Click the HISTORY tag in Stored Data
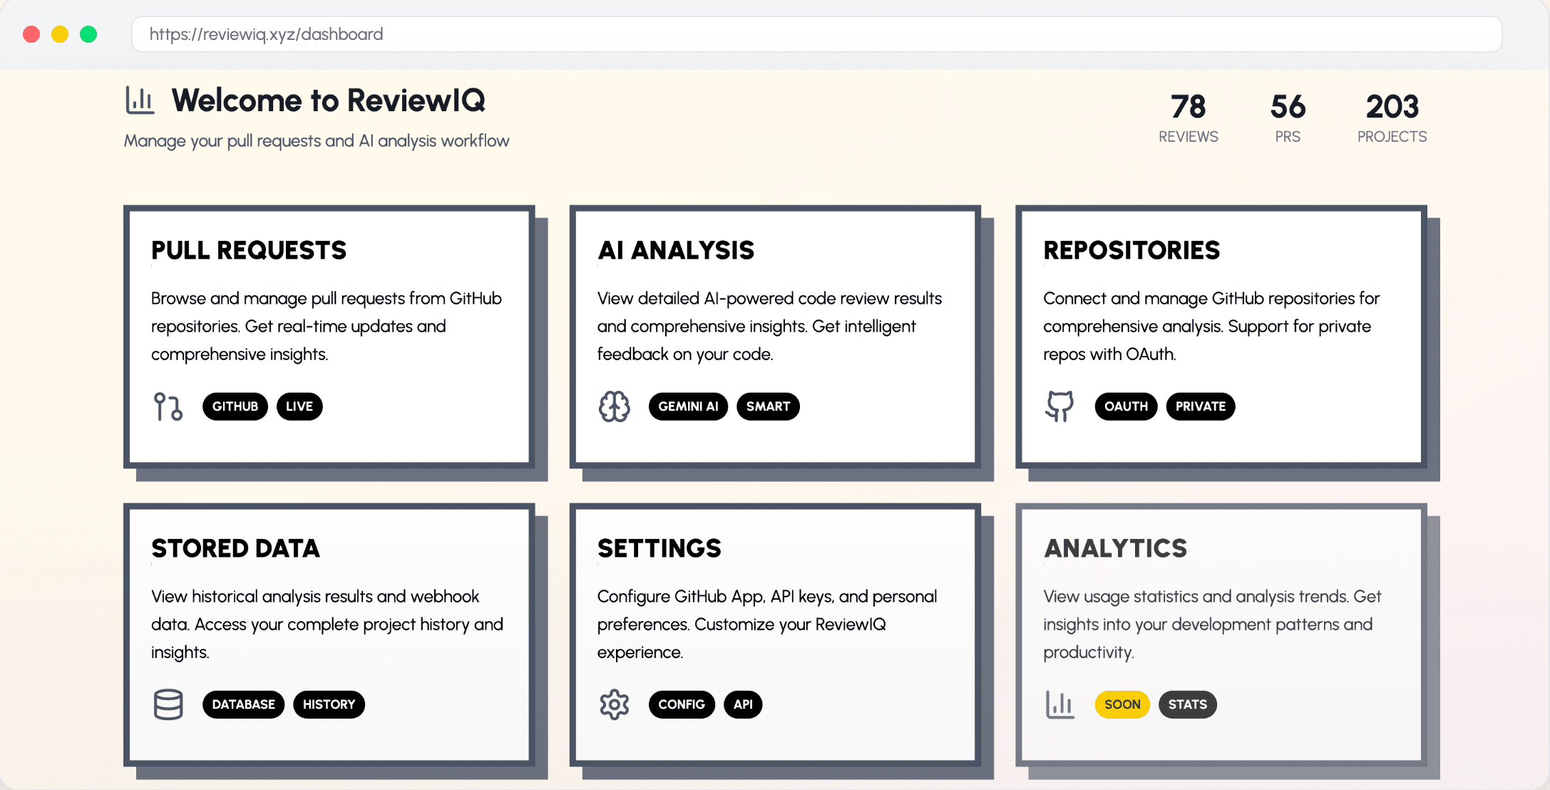 coord(329,704)
